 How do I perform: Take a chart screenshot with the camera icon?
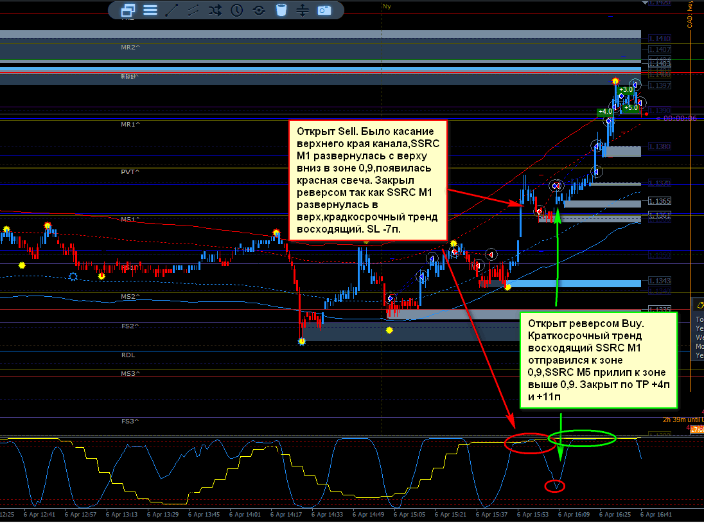(324, 10)
